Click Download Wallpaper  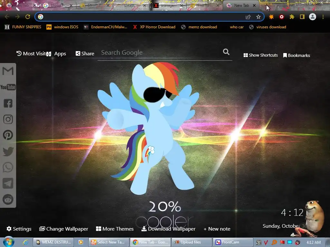pyautogui.click(x=168, y=229)
